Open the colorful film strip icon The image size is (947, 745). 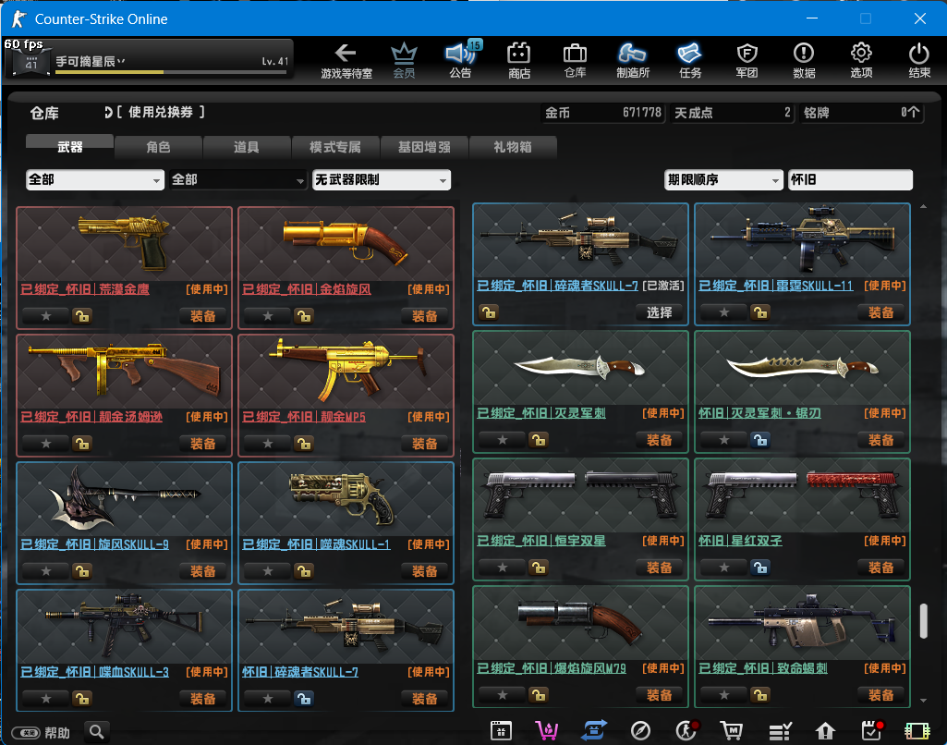[x=917, y=731]
